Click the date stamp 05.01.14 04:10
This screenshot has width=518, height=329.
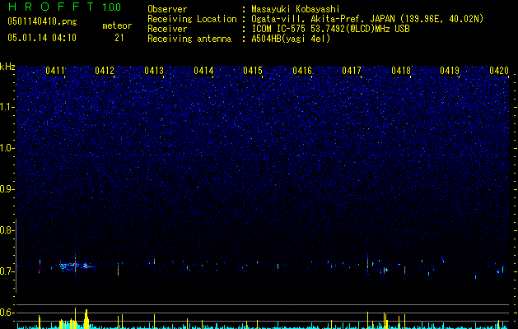pos(42,38)
